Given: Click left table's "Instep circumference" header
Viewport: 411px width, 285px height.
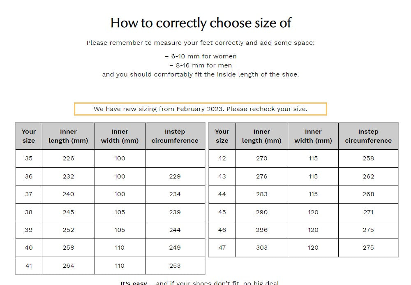Looking at the screenshot, I should pyautogui.click(x=175, y=136).
